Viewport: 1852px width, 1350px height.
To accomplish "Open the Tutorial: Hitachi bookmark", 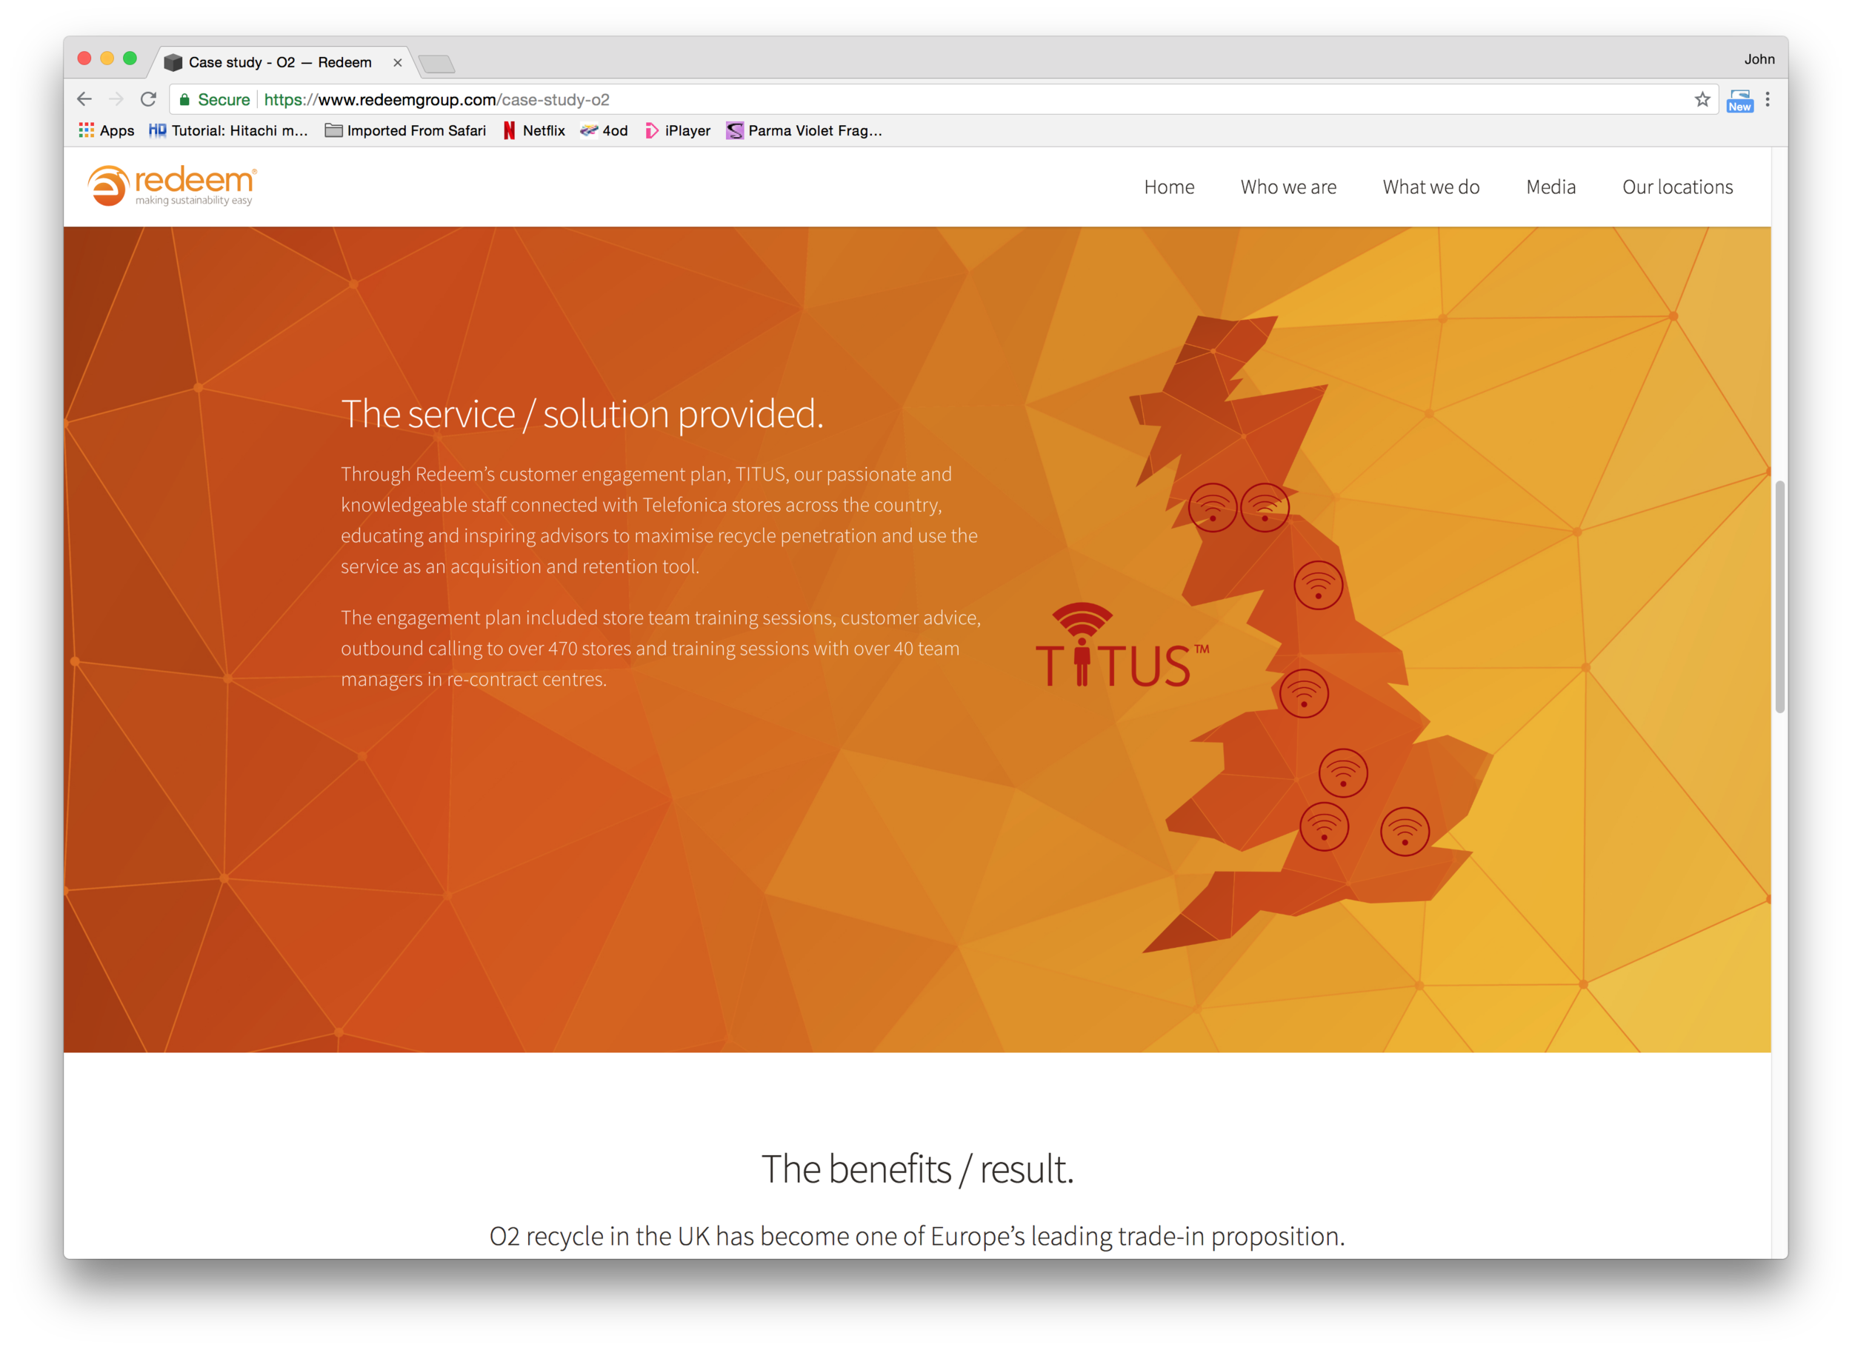I will [228, 131].
